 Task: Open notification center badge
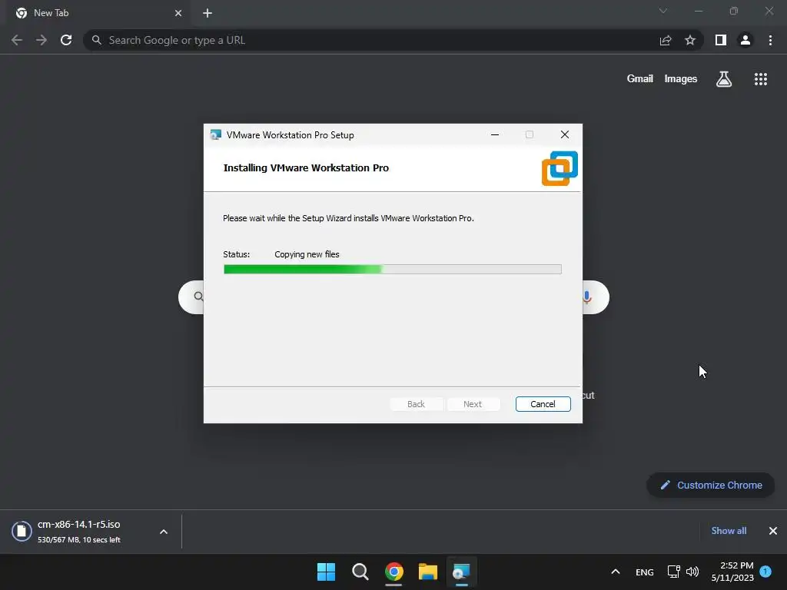coord(765,572)
